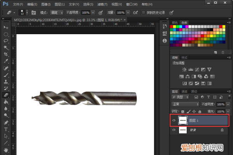This screenshot has height=155, width=233.
Task: Open the brush preset picker arrow
Action: click(x=27, y=13)
